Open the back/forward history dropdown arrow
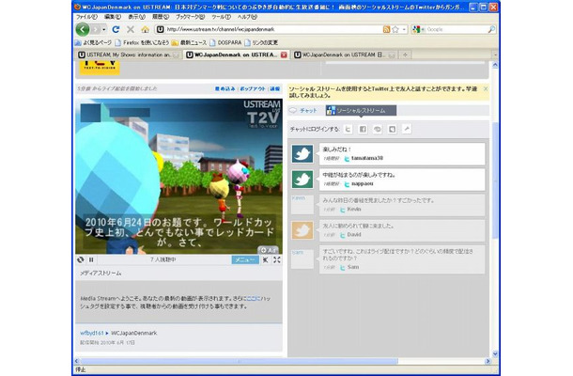This screenshot has height=376, width=573. pyautogui.click(x=104, y=29)
